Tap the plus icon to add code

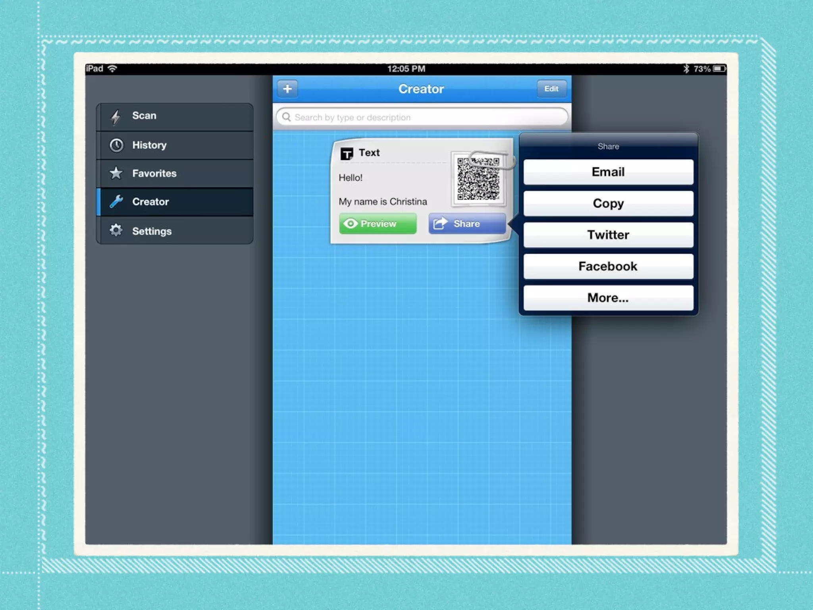point(287,89)
